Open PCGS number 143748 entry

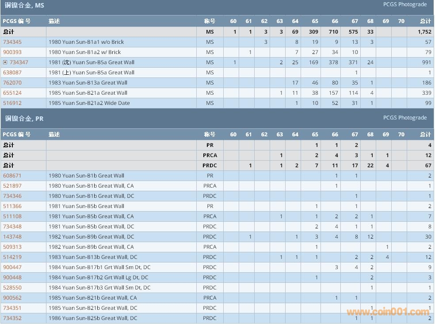tap(12, 237)
